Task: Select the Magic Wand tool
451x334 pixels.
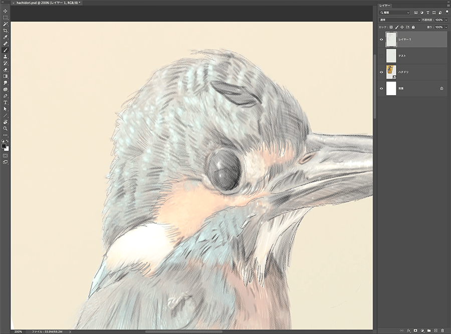Action: (6, 24)
